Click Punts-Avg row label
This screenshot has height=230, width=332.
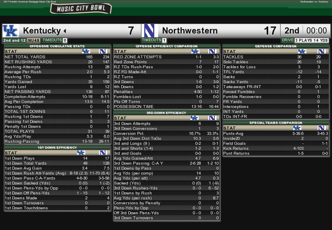pyautogui.click(x=233, y=134)
